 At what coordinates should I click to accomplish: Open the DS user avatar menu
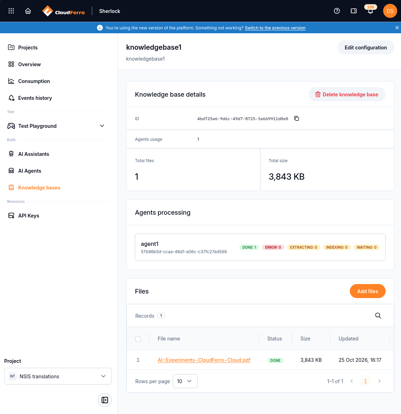390,11
